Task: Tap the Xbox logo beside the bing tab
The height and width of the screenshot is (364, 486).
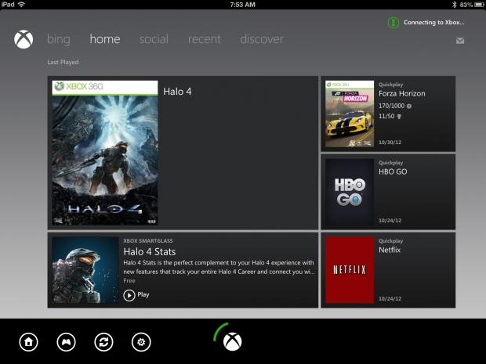Action: 24,39
